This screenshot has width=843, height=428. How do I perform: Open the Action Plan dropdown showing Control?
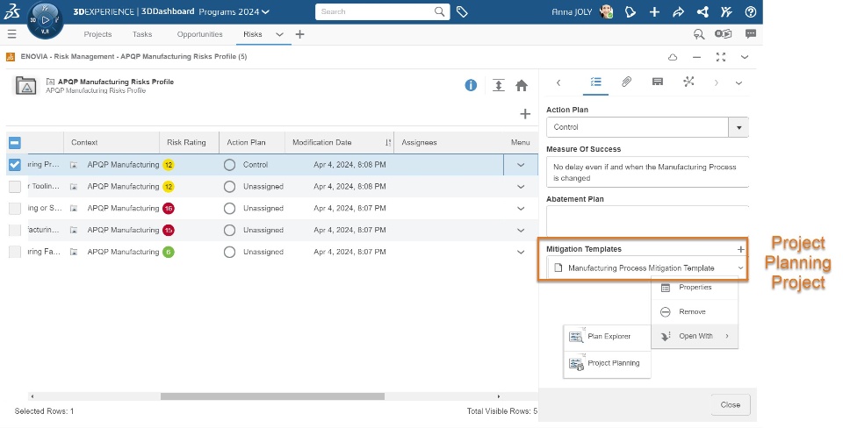739,127
